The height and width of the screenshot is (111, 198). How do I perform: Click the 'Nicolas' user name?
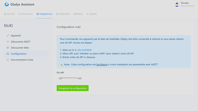tap(185, 3)
